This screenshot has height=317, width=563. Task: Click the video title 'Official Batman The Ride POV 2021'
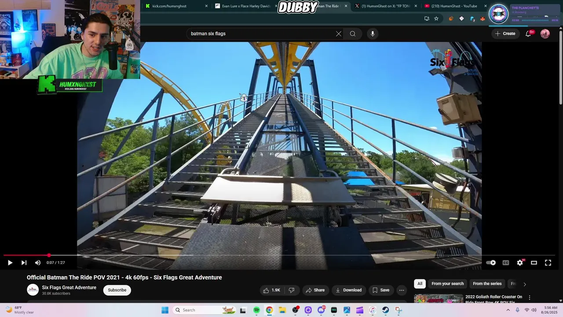coord(124,277)
